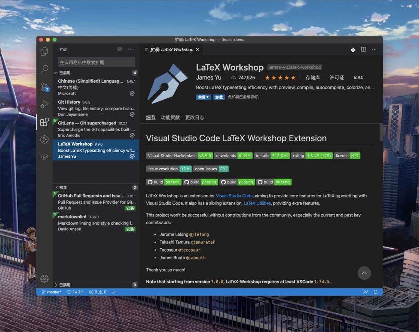Click the five-star rating
Screen dimensions: 419x332
pos(280,78)
